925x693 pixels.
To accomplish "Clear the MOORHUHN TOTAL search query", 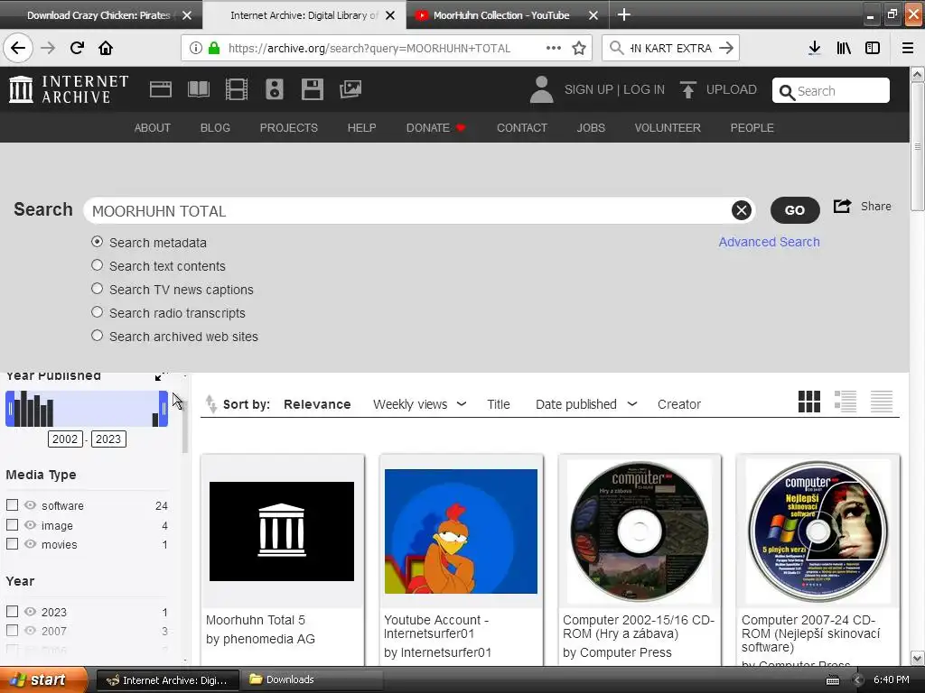I will [742, 210].
